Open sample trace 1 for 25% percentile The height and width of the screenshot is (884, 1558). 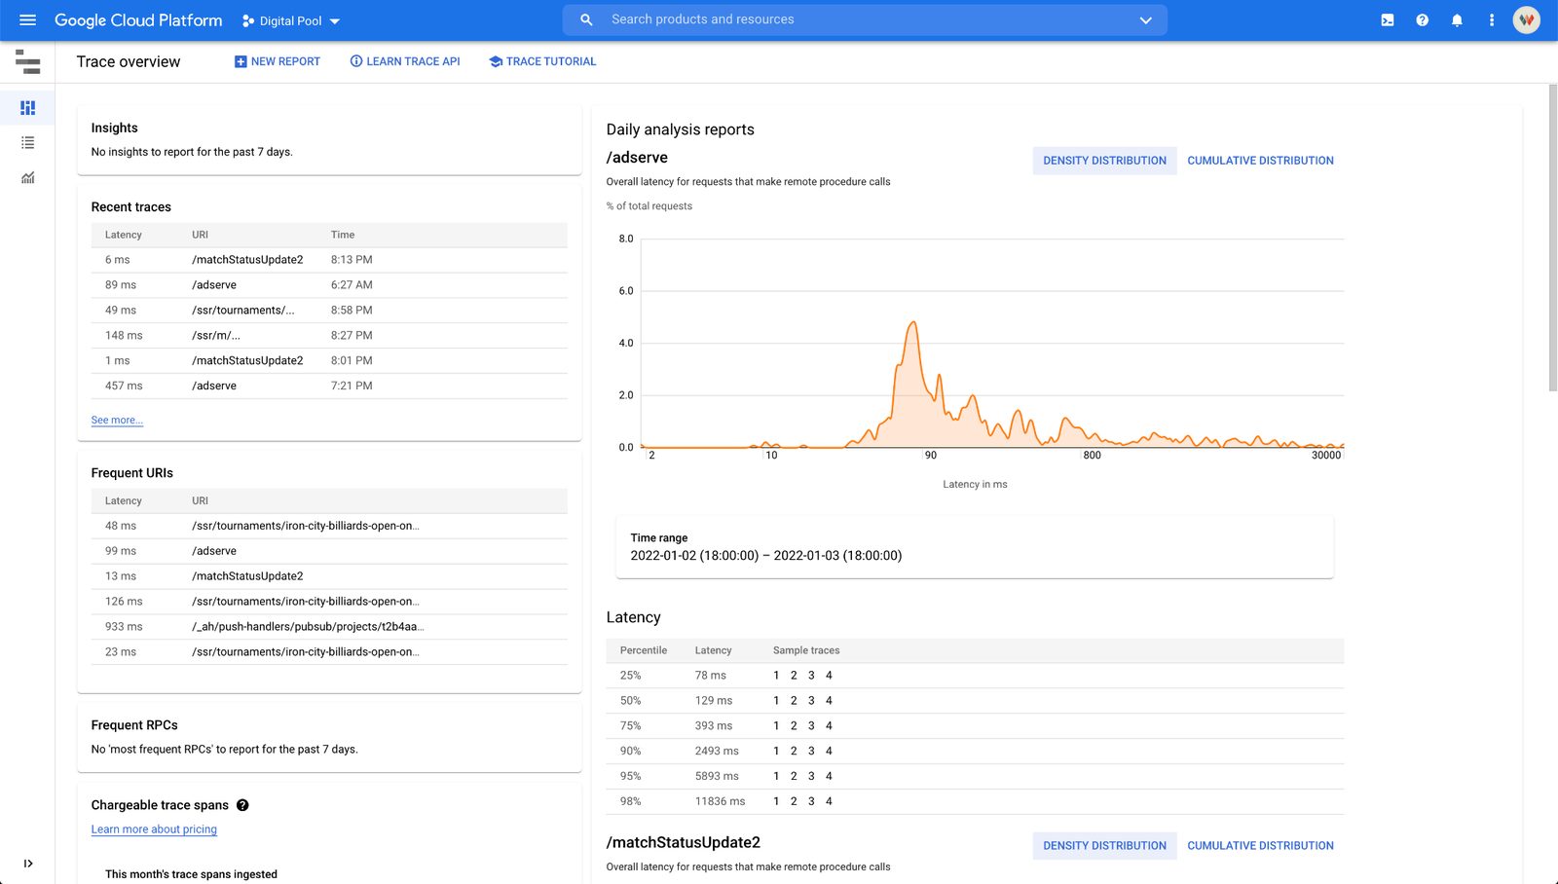click(776, 676)
